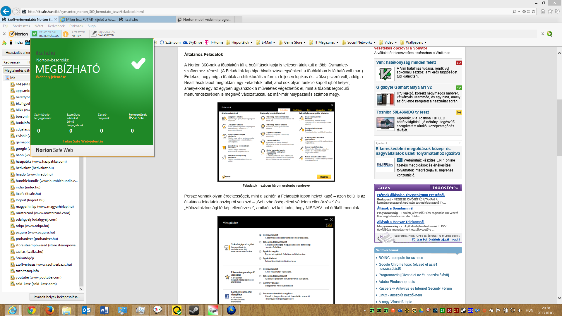Click the browser forward arrow
The width and height of the screenshot is (562, 316).
point(16,11)
